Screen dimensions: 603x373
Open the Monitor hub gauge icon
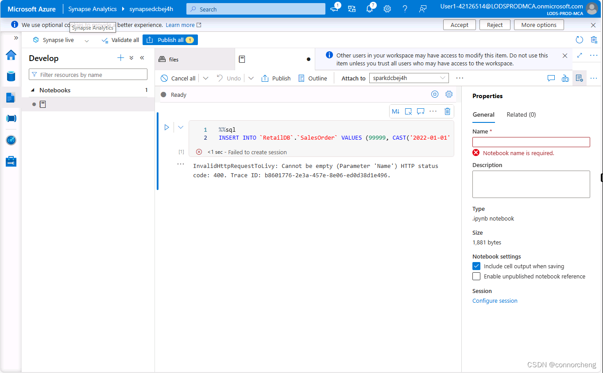pyautogui.click(x=11, y=140)
